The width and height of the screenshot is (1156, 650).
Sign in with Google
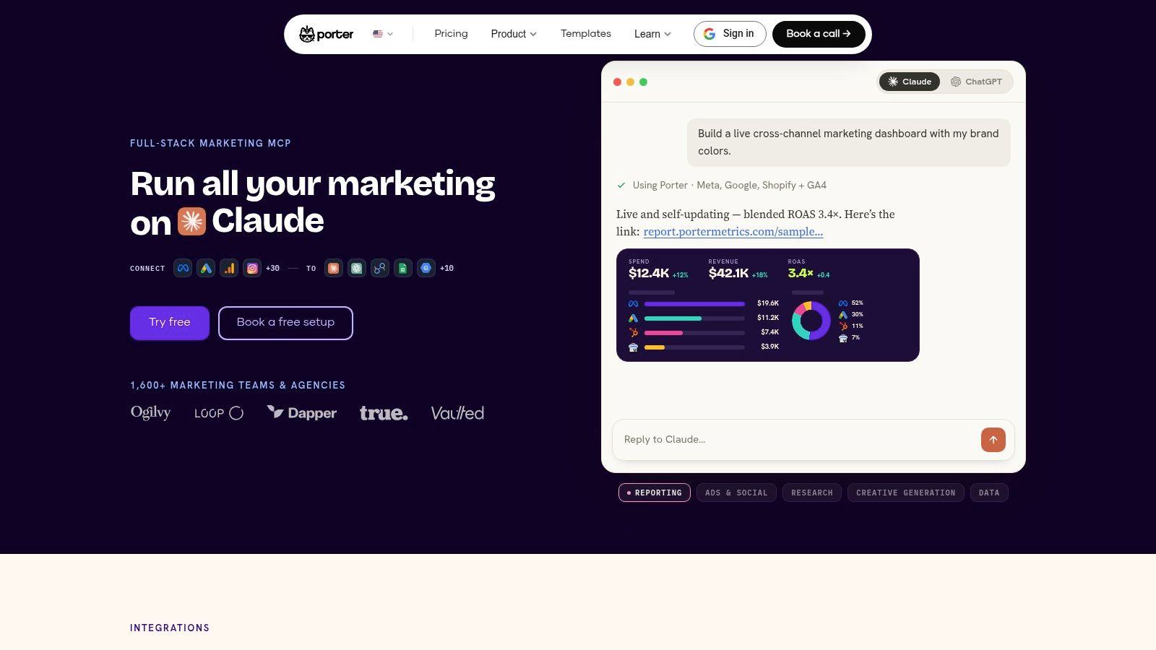(730, 34)
